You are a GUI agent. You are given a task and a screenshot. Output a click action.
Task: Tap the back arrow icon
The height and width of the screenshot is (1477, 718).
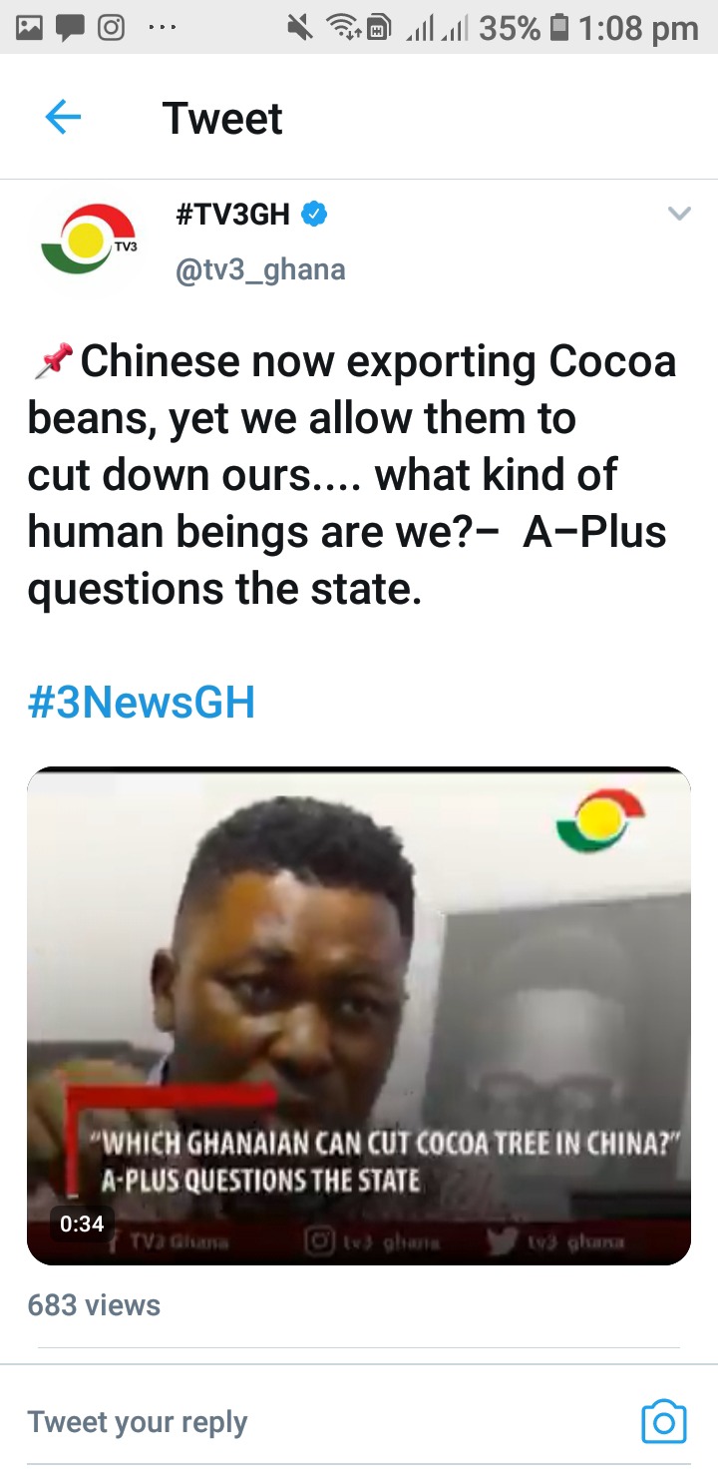click(62, 118)
